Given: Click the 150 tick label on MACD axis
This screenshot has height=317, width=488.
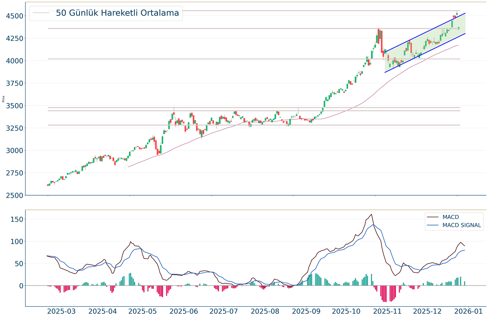Looking at the screenshot, I should click(x=15, y=219).
